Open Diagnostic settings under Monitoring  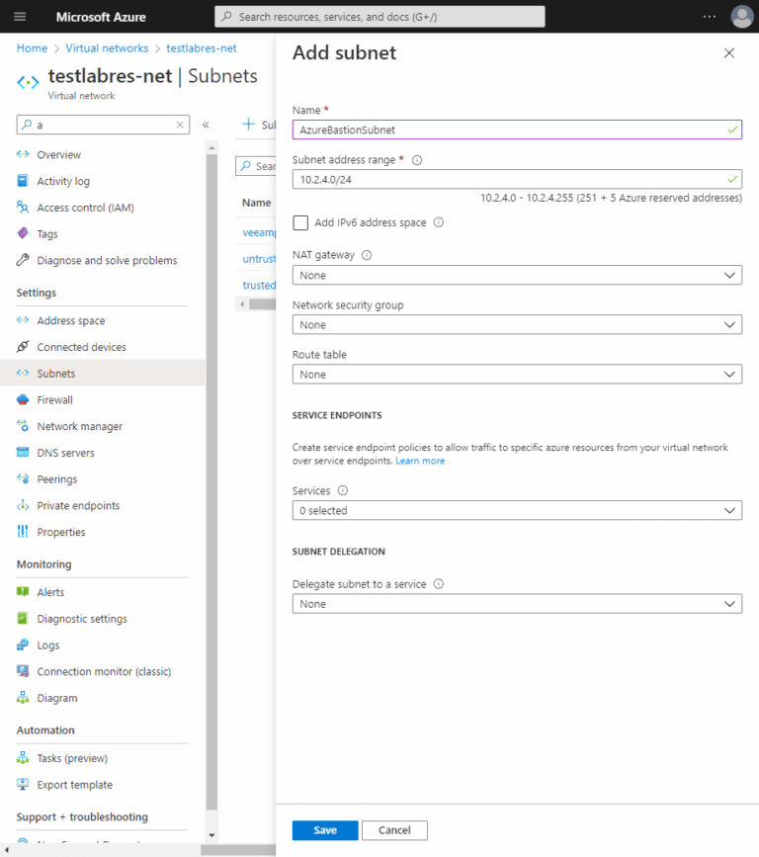[82, 618]
